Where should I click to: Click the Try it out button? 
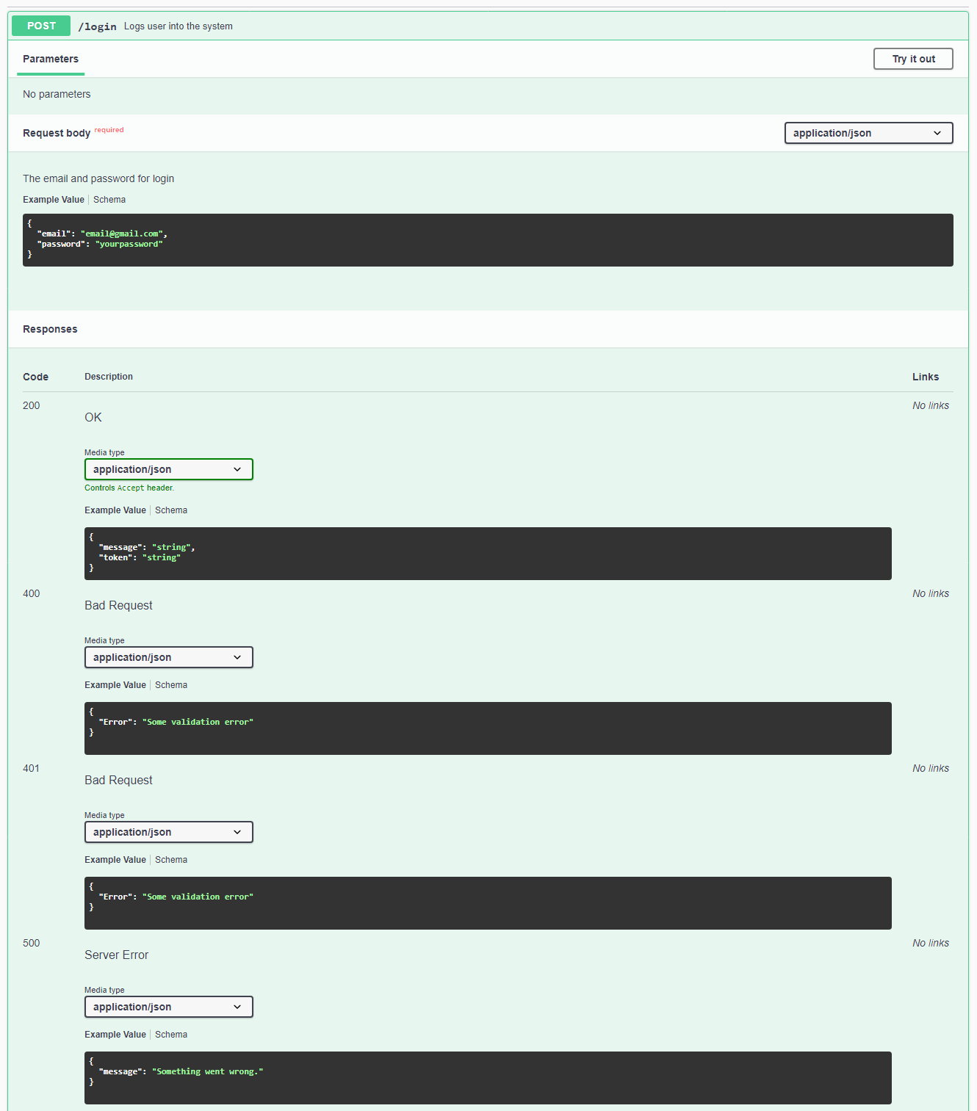(912, 59)
